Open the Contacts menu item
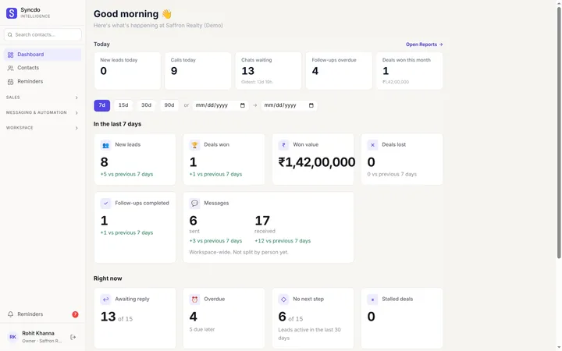 click(42, 68)
